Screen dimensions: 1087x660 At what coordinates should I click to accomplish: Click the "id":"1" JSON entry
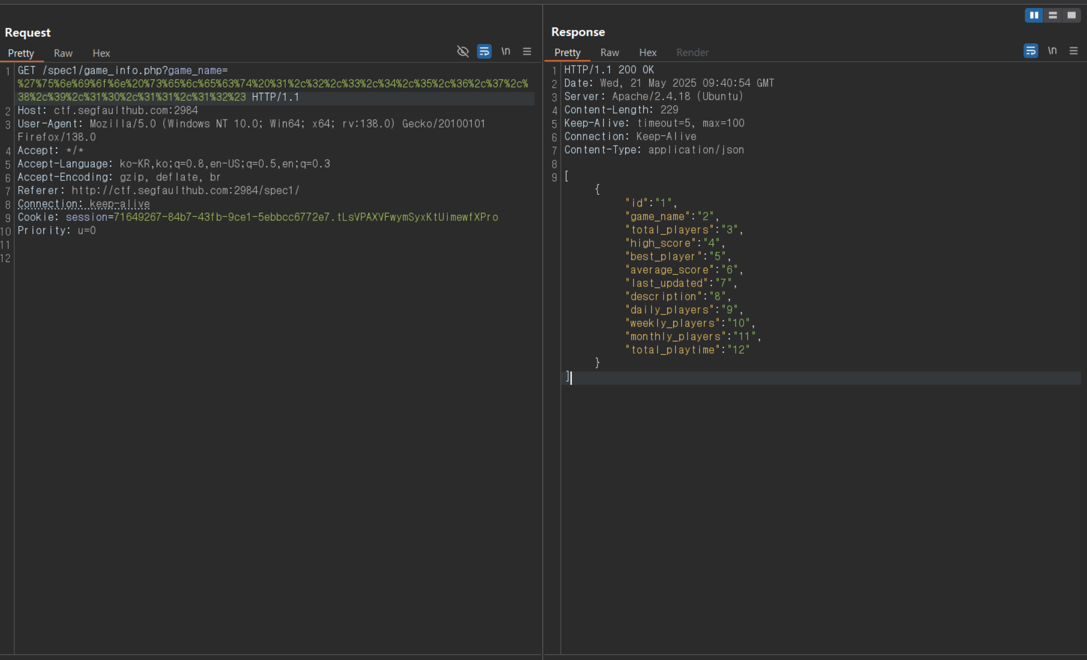pyautogui.click(x=651, y=203)
